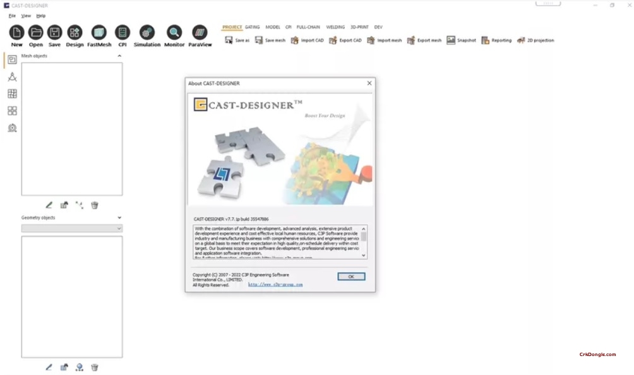Viewport: 634px width, 375px height.
Task: Click Import CAD
Action: pyautogui.click(x=308, y=40)
